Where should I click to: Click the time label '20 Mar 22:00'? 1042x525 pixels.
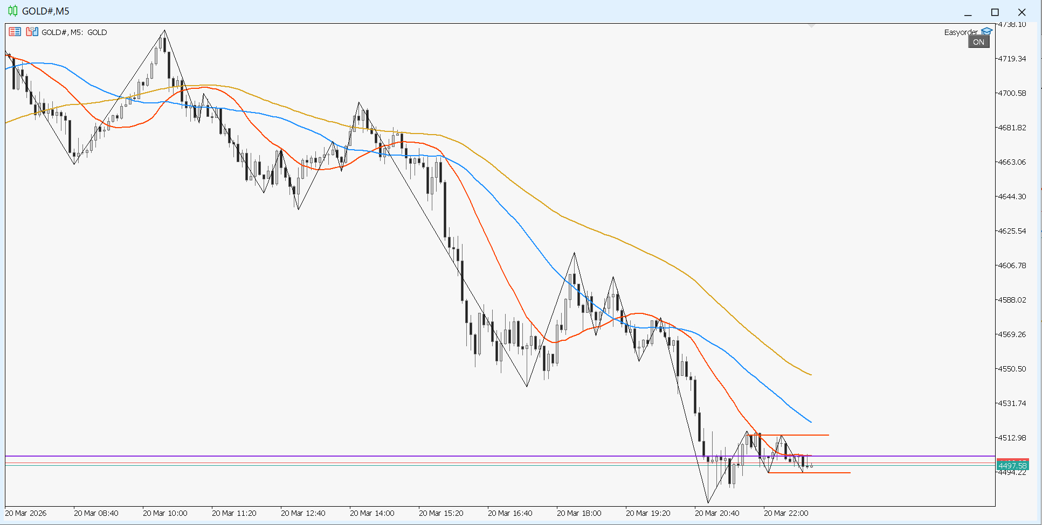786,513
